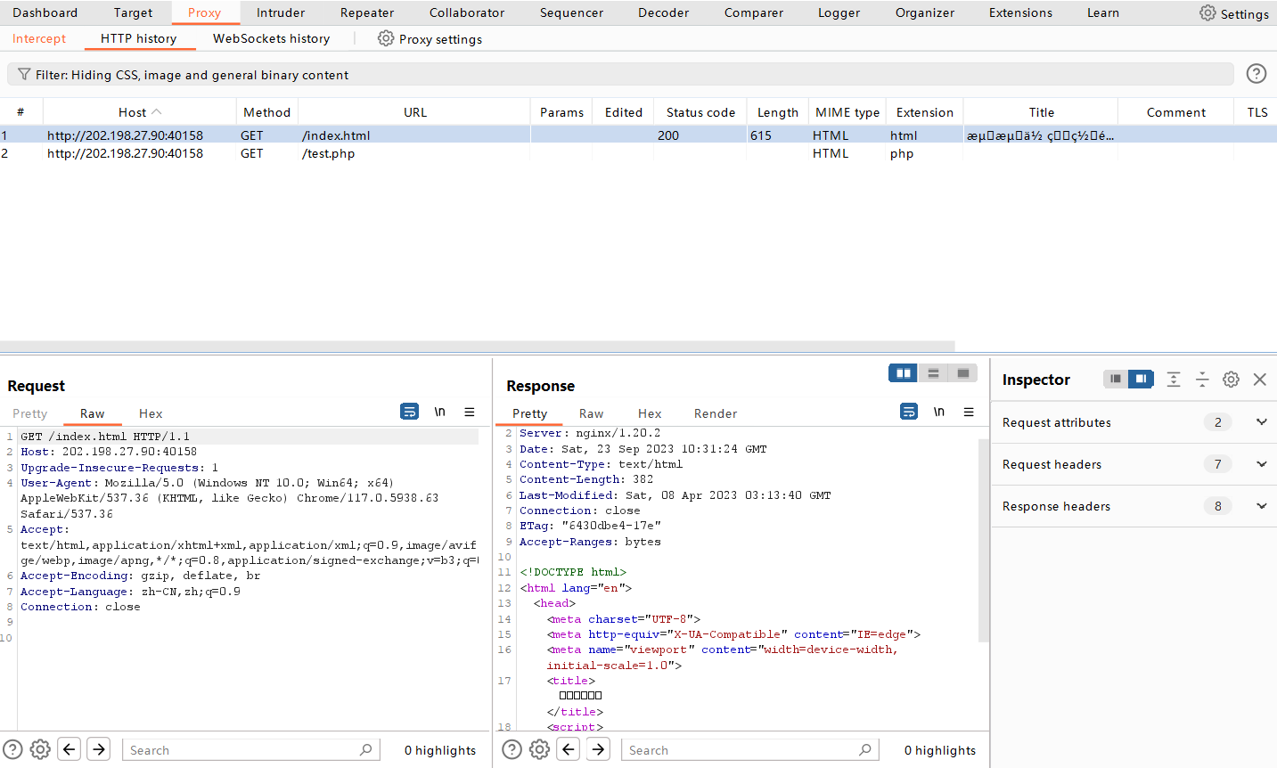
Task: Select the Response Hex view tab
Action: [650, 413]
